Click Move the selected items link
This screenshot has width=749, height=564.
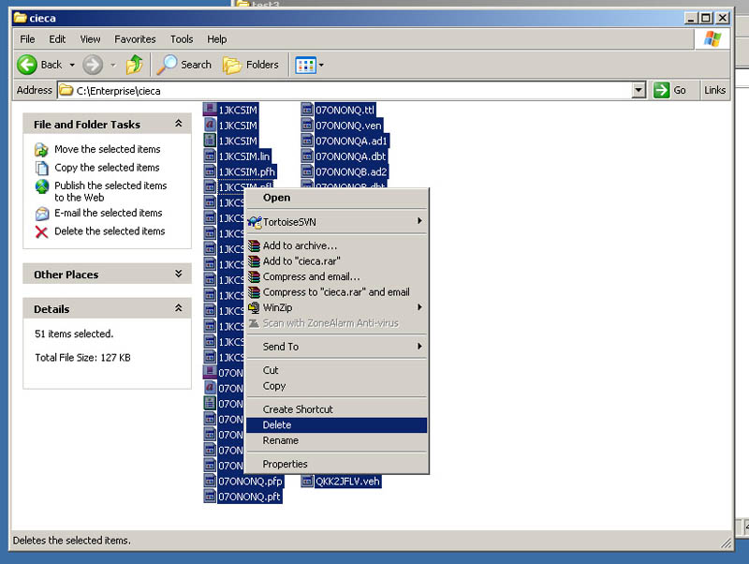coord(108,149)
